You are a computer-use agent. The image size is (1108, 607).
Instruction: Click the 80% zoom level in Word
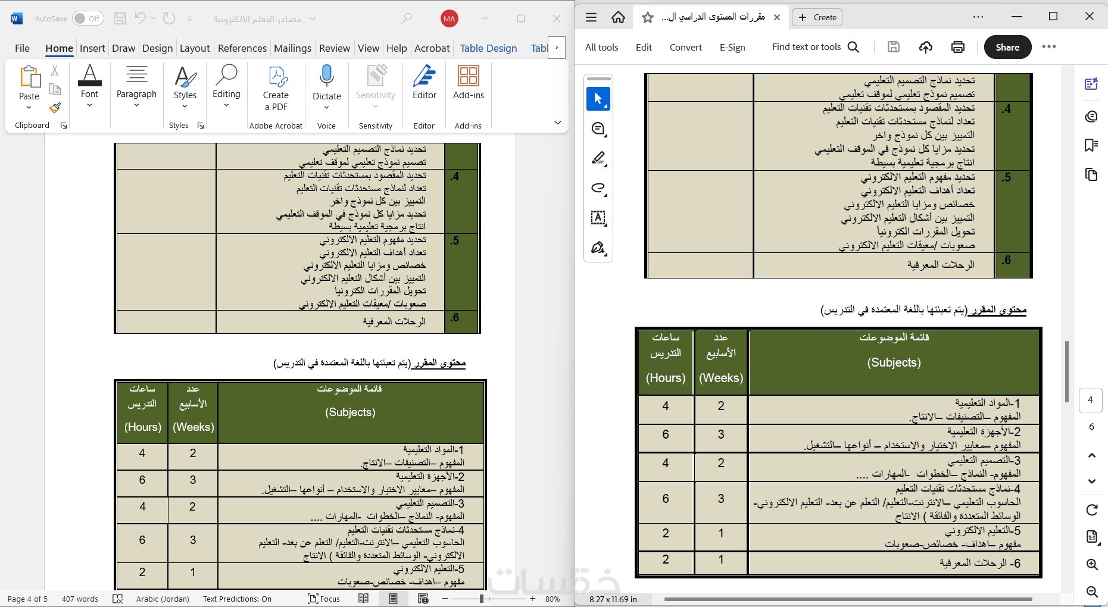tap(553, 599)
